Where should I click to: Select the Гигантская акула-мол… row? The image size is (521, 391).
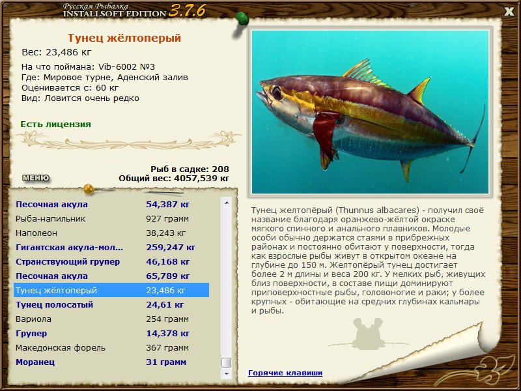pyautogui.click(x=111, y=248)
